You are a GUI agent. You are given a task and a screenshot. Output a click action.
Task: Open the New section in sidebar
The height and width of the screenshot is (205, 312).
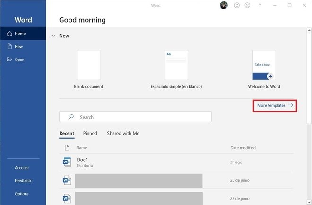pos(23,47)
